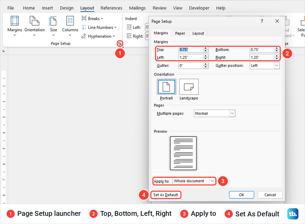Open the Breaks dropdown
The height and width of the screenshot is (224, 305).
point(92,19)
